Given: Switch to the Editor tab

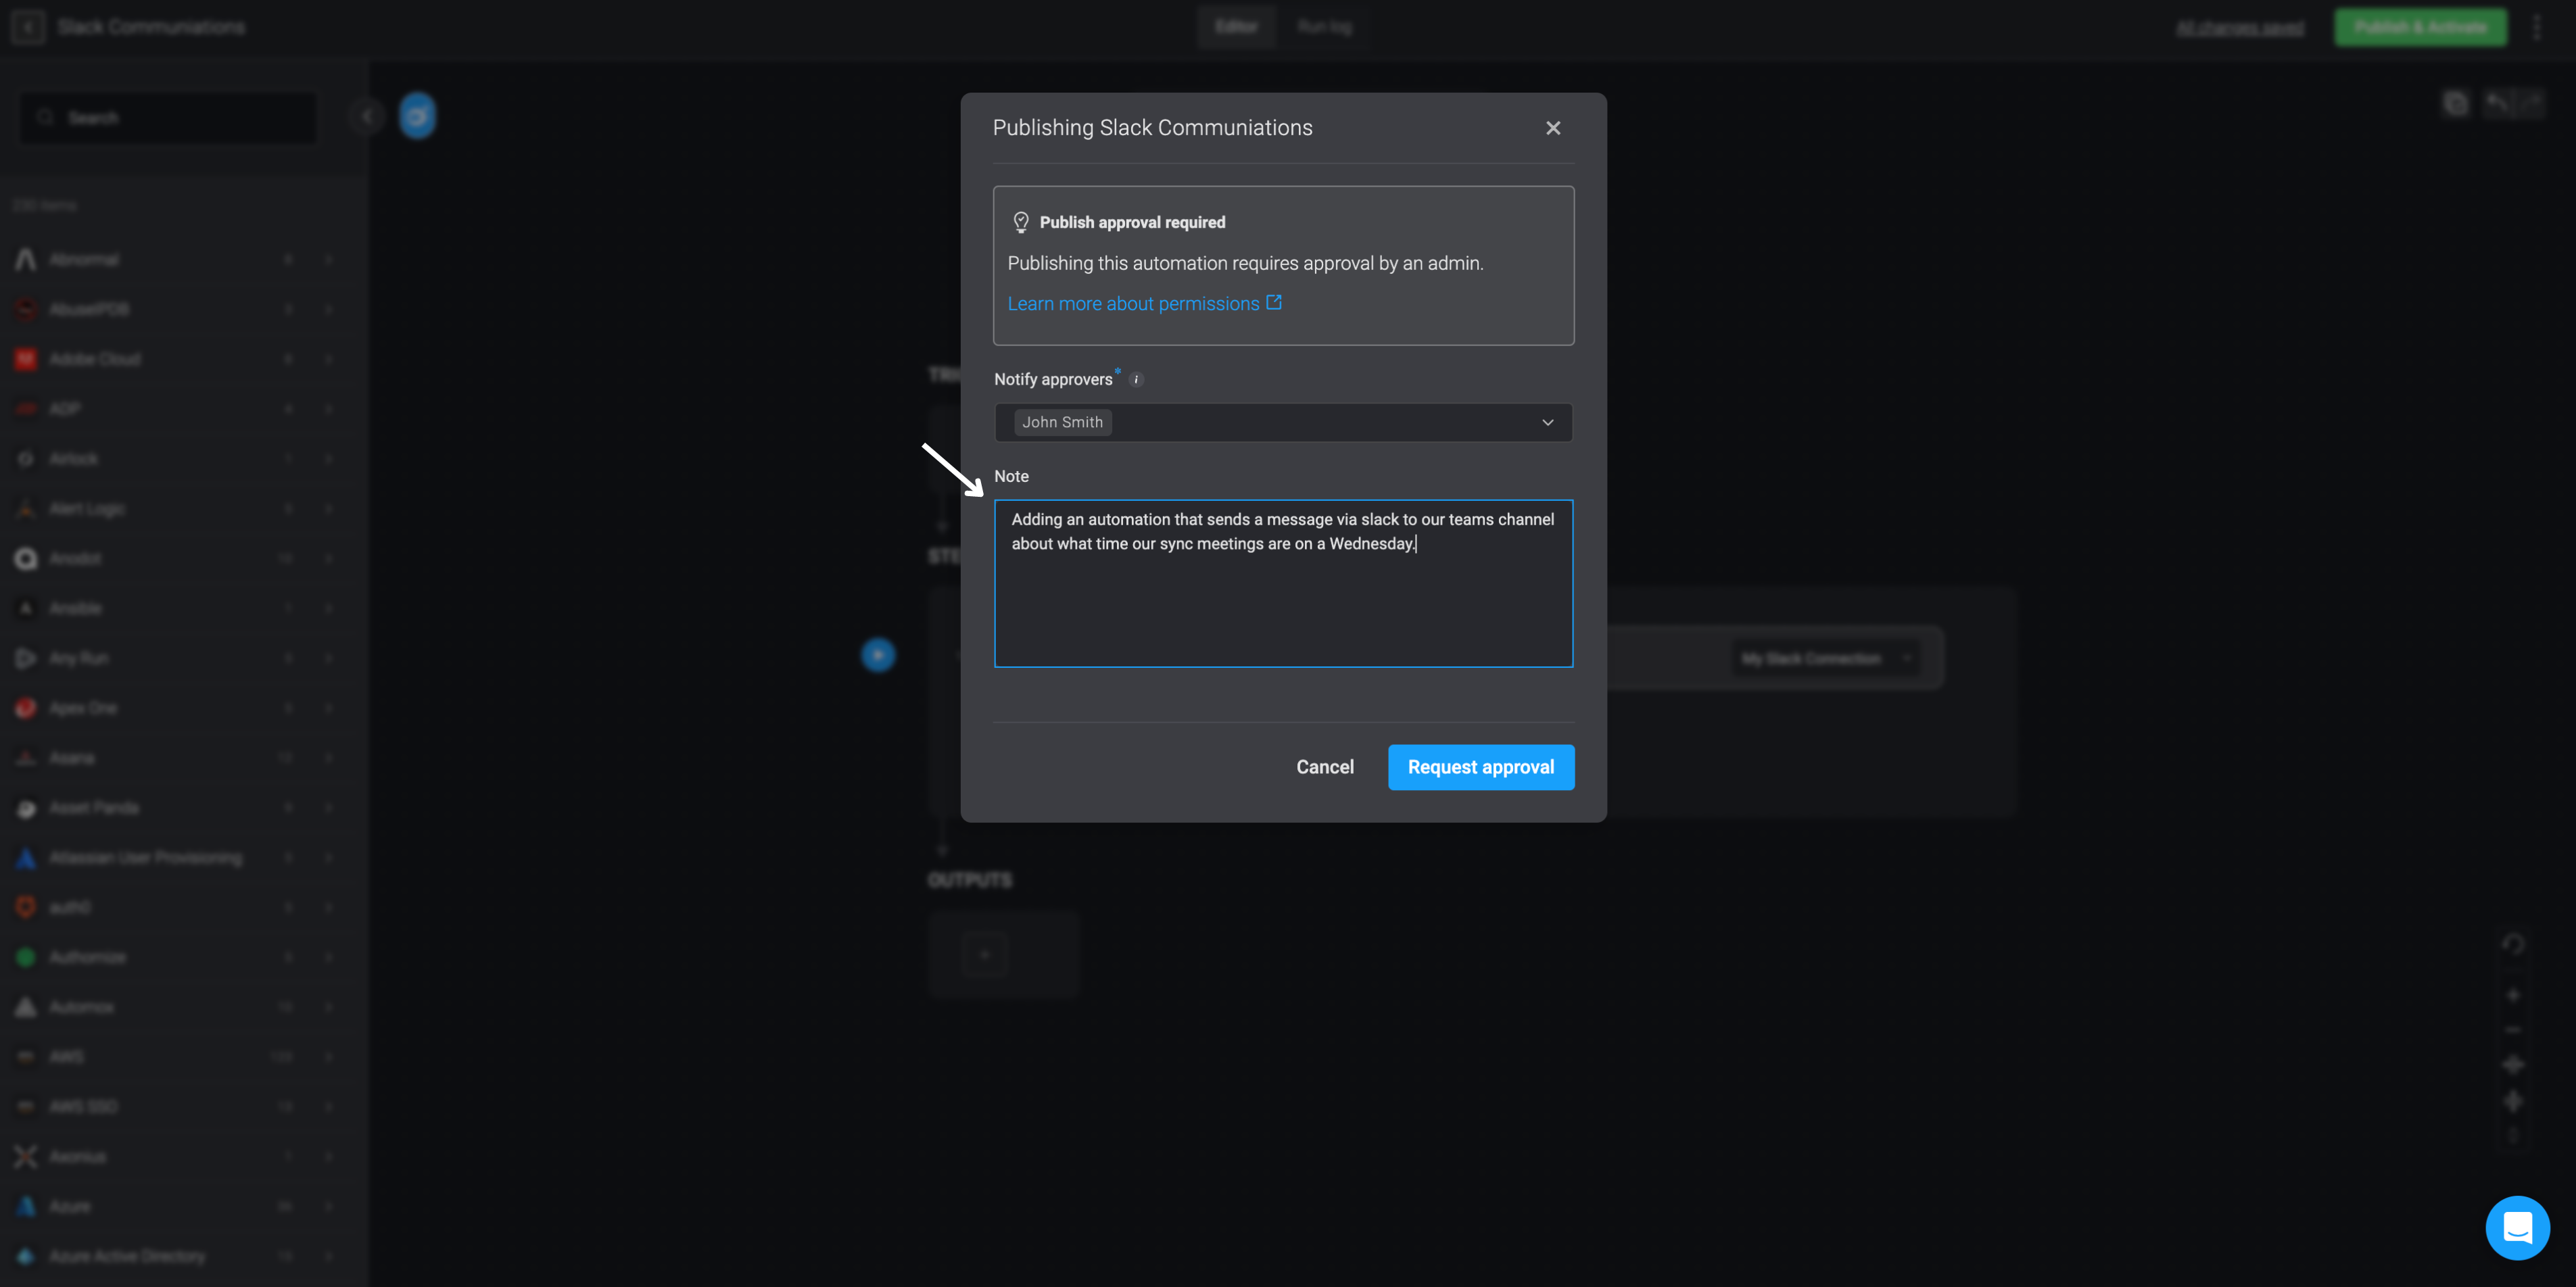Looking at the screenshot, I should [1236, 27].
